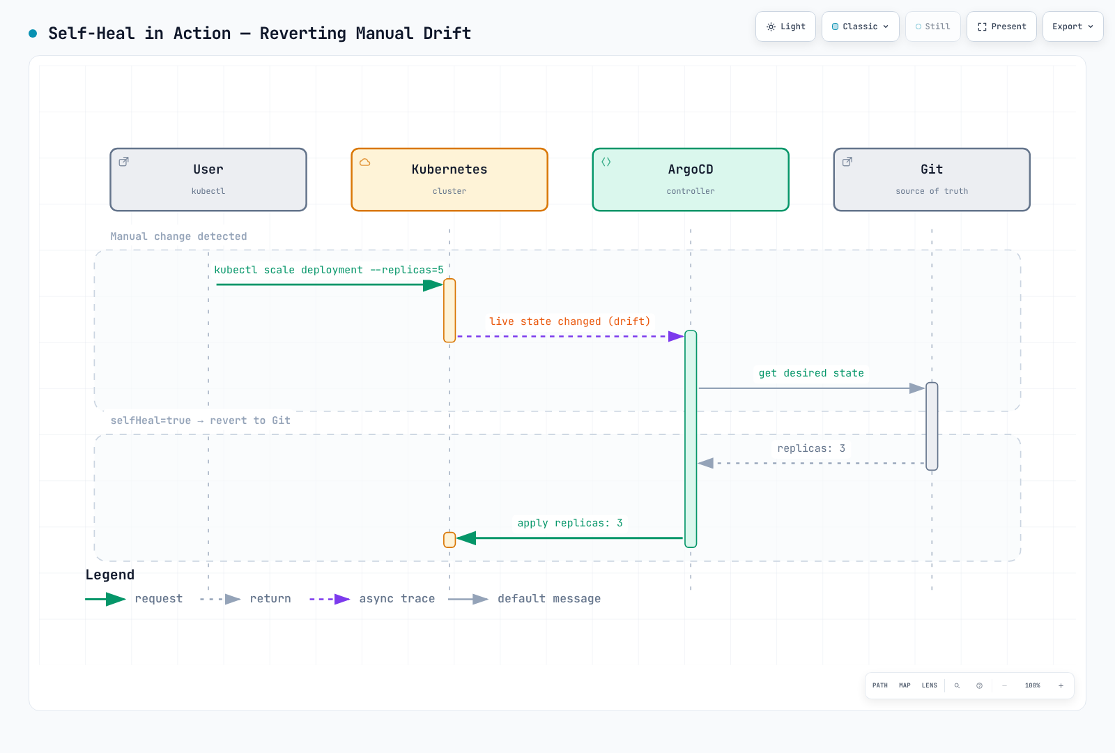Click the search magnifier icon
This screenshot has height=753, width=1115.
pyautogui.click(x=957, y=685)
